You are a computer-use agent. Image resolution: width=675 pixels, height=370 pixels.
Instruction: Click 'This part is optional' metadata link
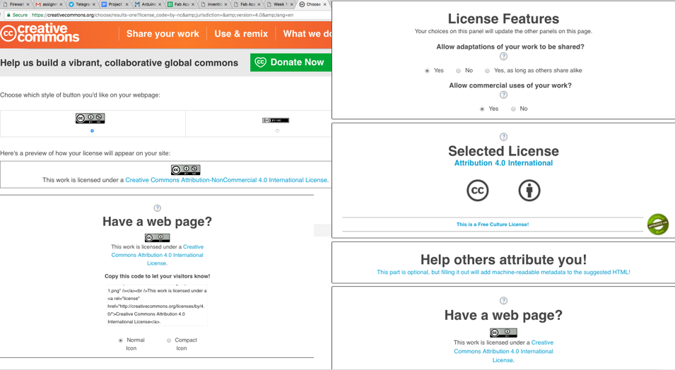[504, 273]
